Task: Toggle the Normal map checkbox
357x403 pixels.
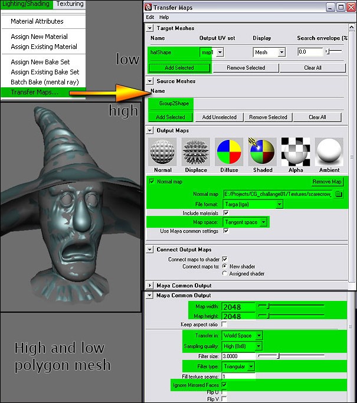Action: point(152,182)
